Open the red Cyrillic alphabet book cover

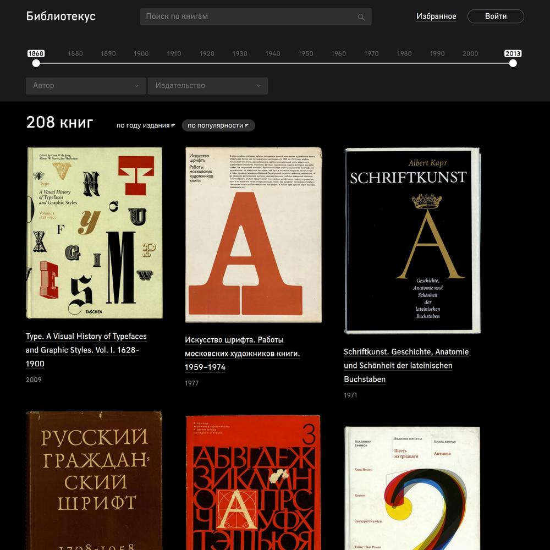(253, 482)
